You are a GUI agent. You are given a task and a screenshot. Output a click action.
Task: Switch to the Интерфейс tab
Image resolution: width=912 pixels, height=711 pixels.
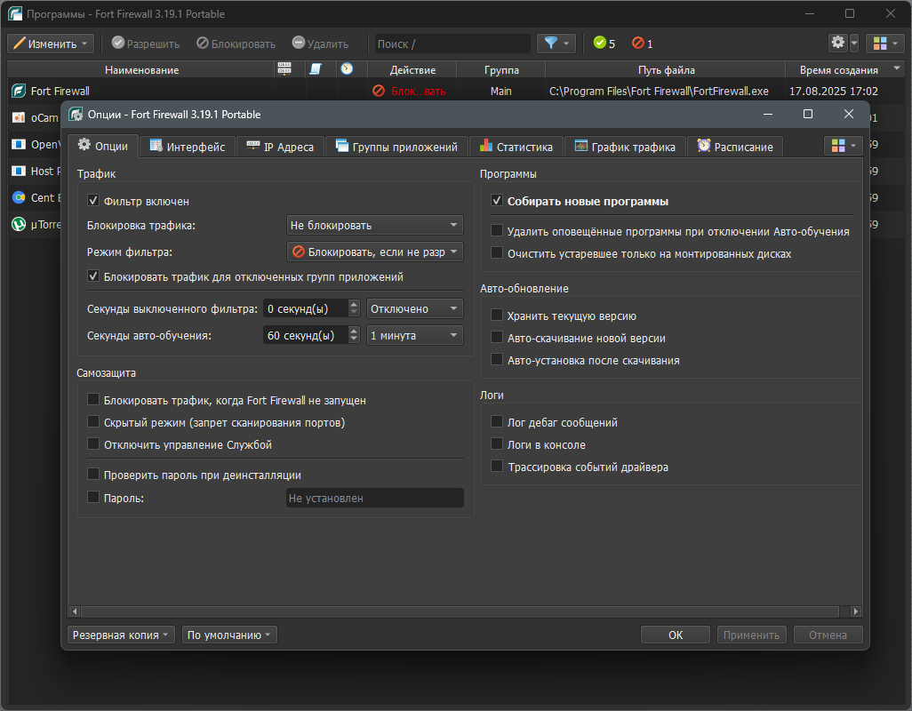pyautogui.click(x=188, y=147)
